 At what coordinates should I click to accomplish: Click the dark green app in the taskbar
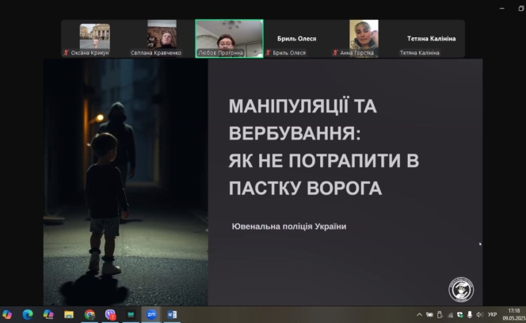point(131,314)
